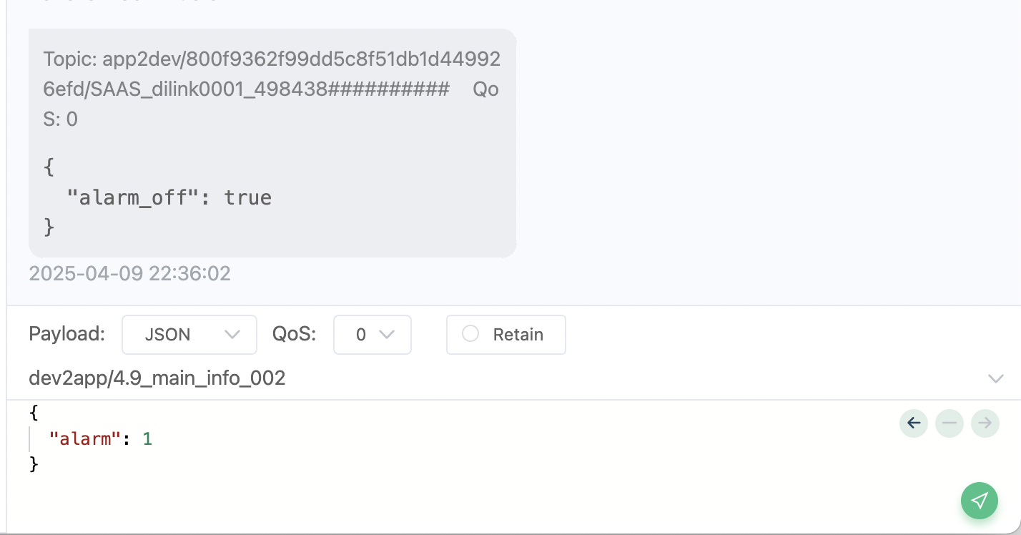1021x535 pixels.
Task: Send the message with the paper plane button
Action: click(x=980, y=500)
